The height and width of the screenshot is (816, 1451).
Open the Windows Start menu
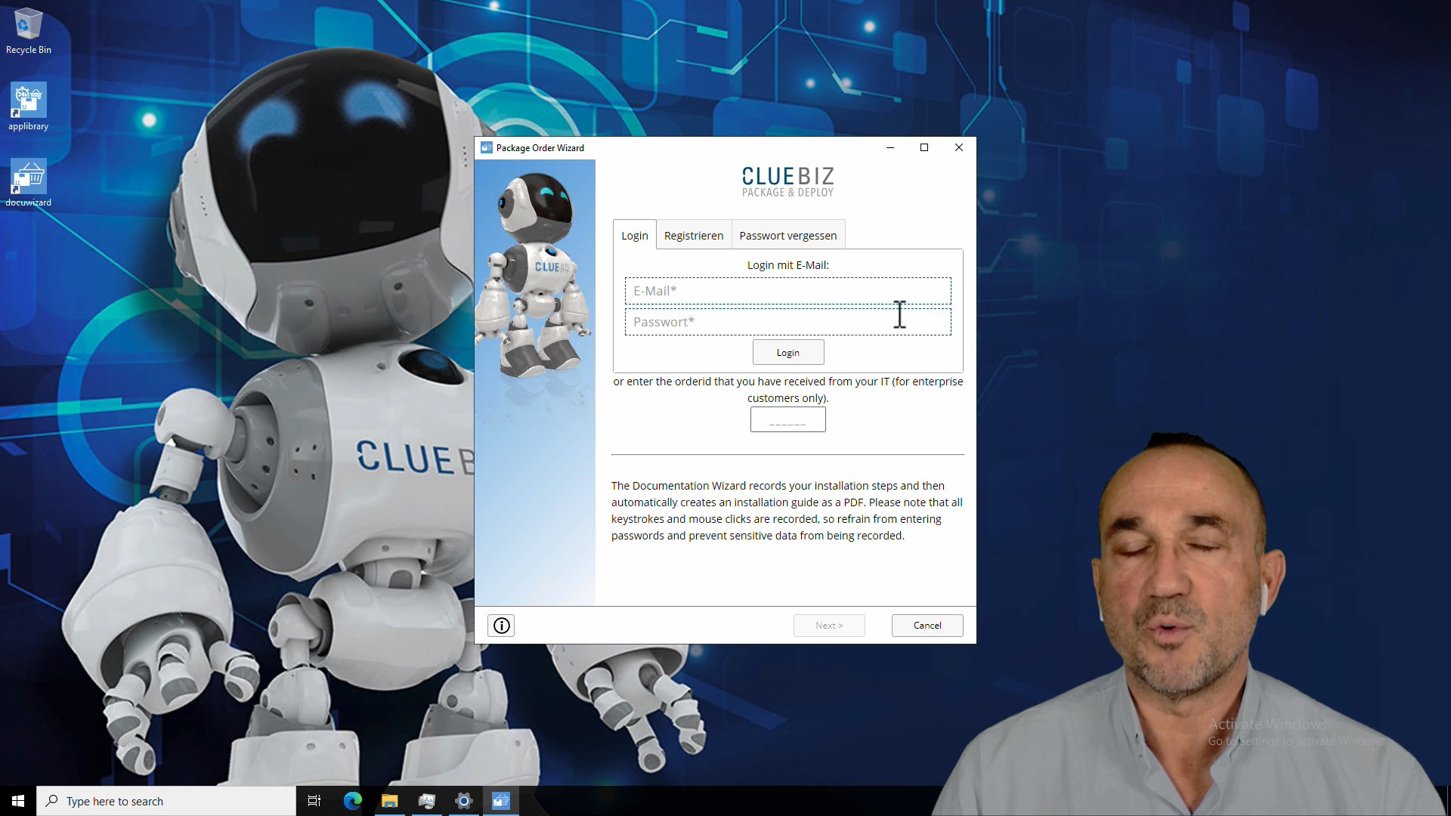point(18,801)
